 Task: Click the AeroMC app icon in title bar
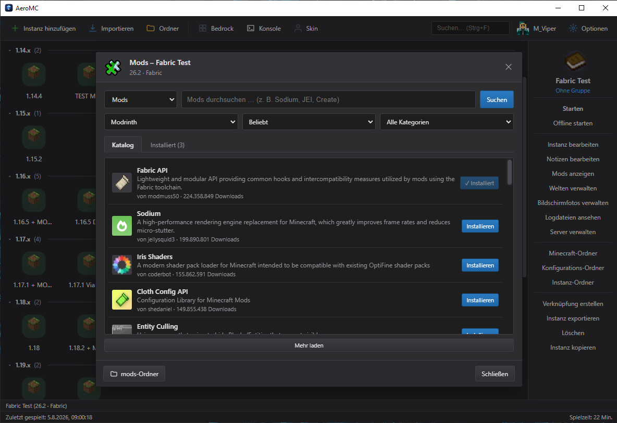point(9,8)
